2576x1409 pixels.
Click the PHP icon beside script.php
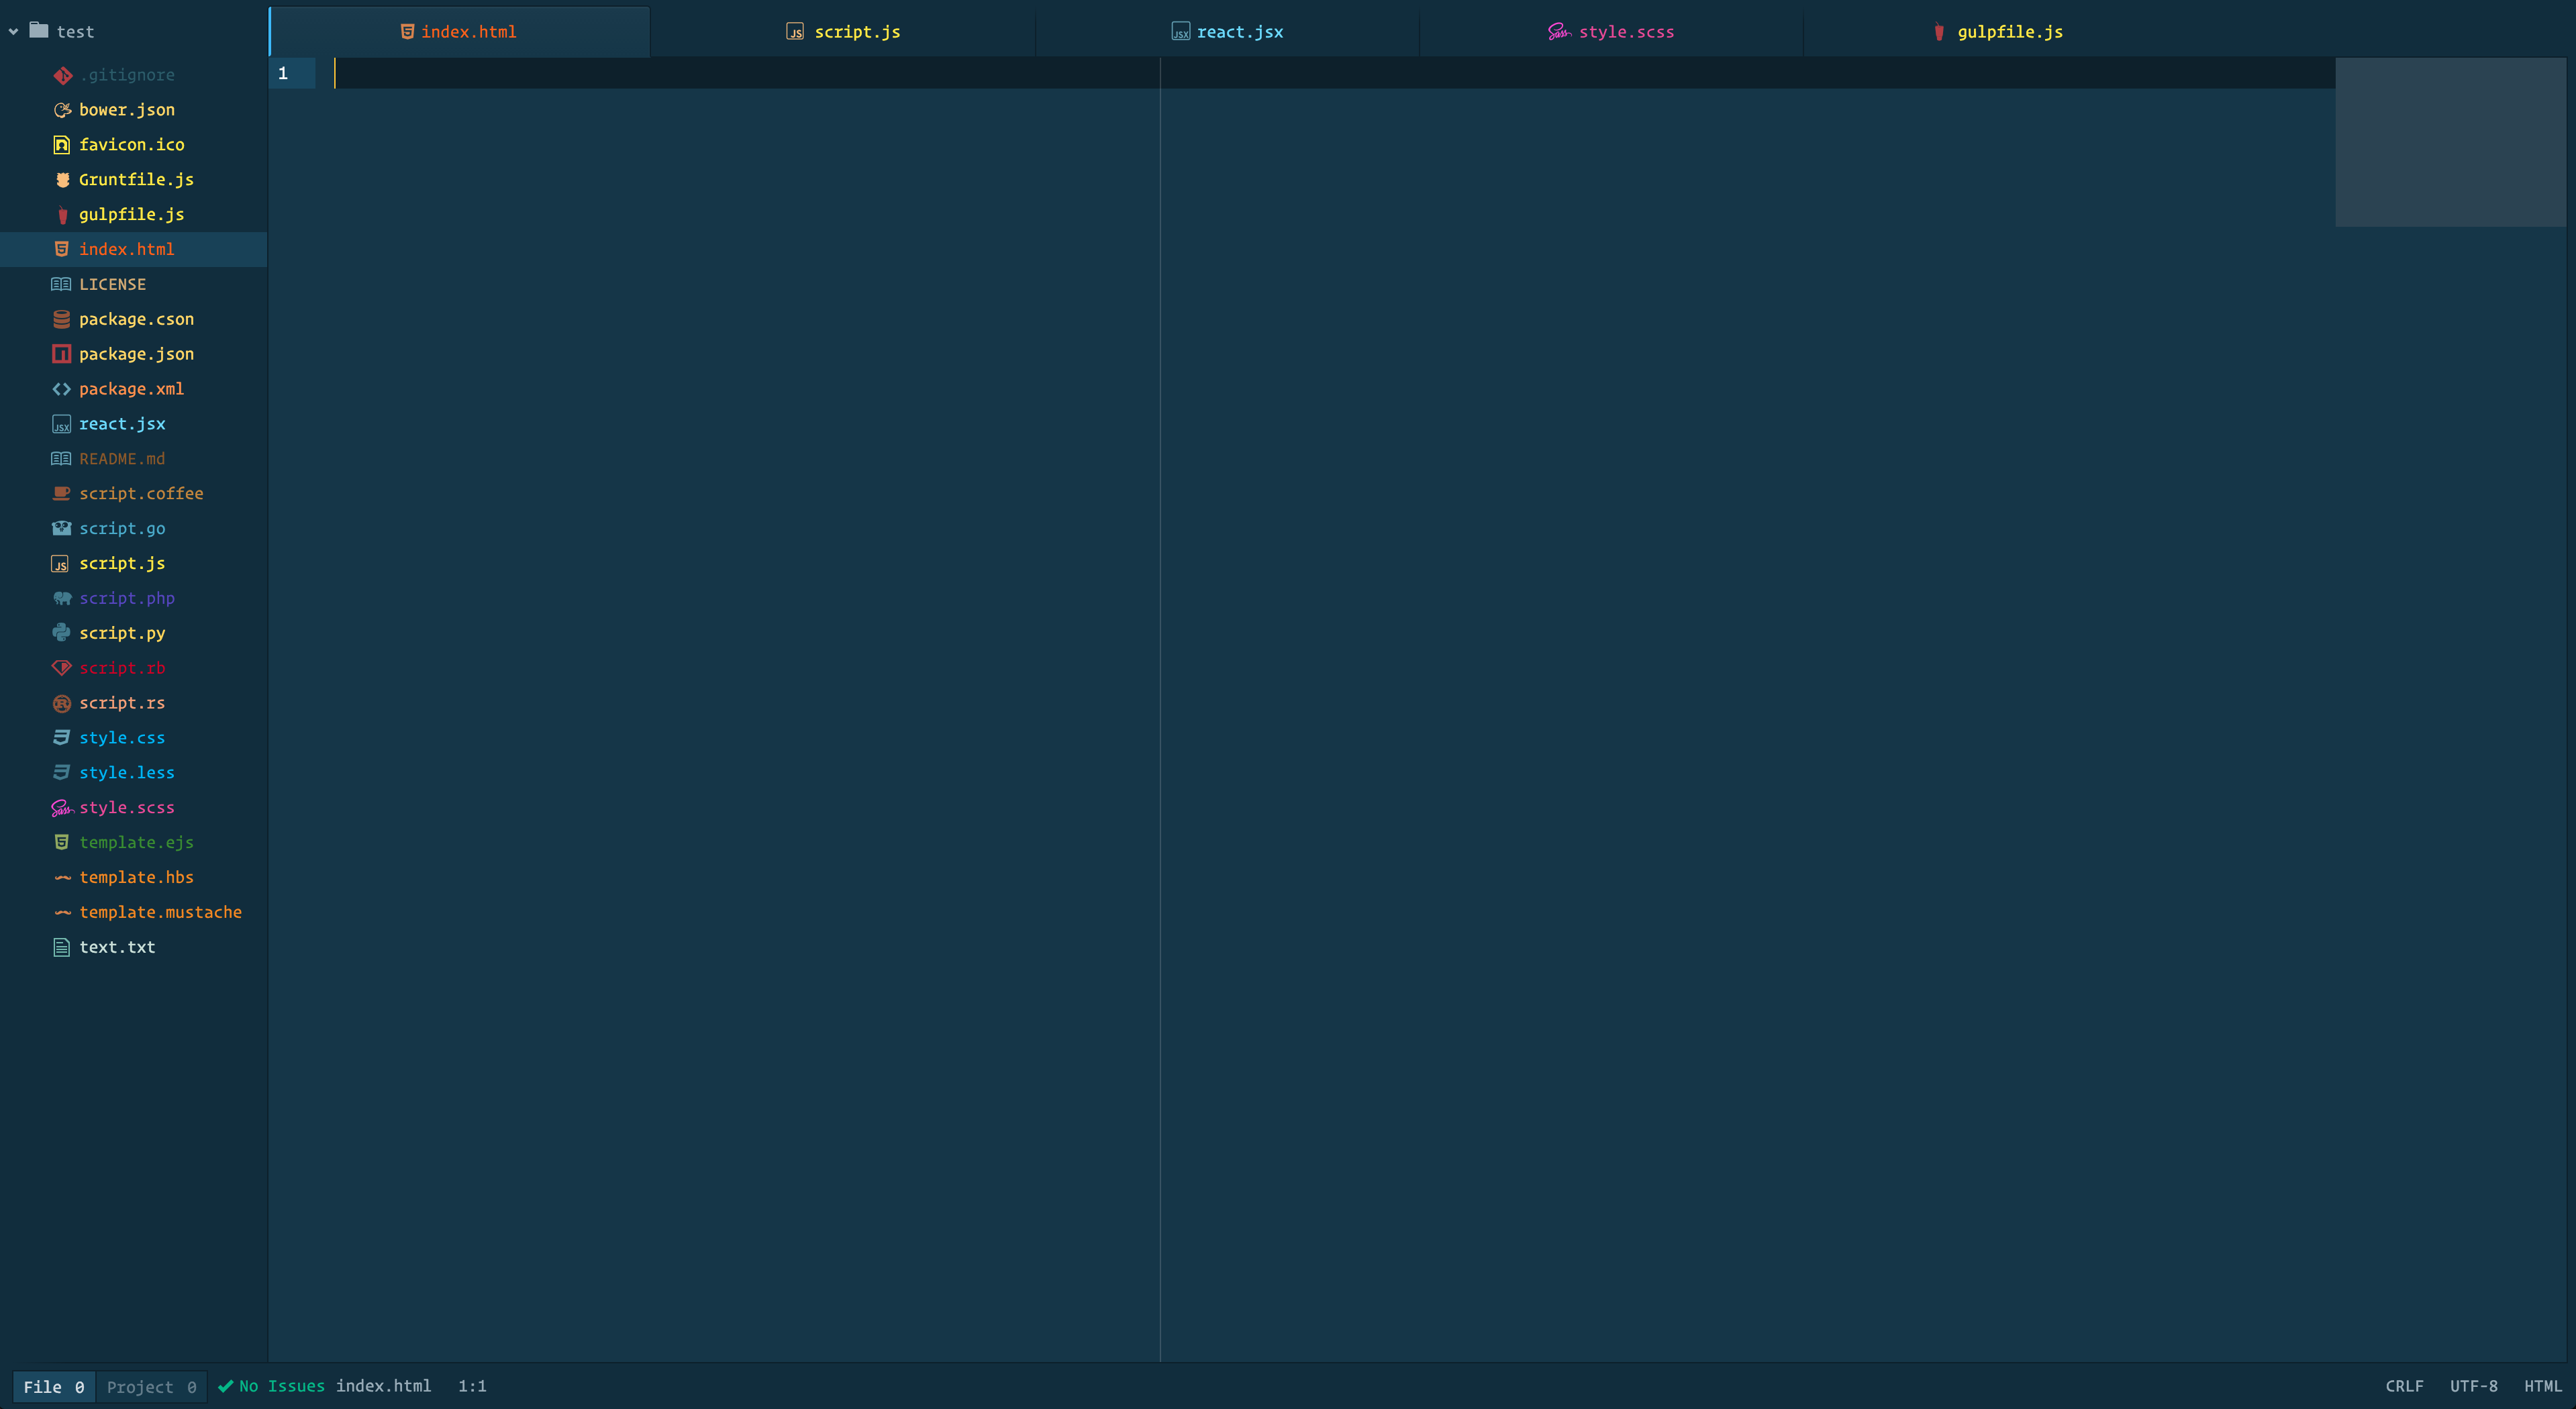click(62, 598)
